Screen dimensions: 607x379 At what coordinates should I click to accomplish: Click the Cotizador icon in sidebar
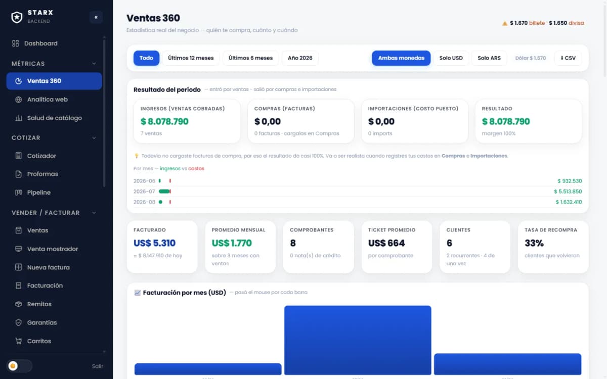pos(19,156)
